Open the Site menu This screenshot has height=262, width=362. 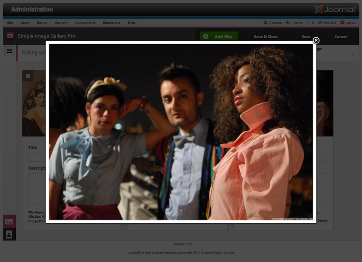10,23
